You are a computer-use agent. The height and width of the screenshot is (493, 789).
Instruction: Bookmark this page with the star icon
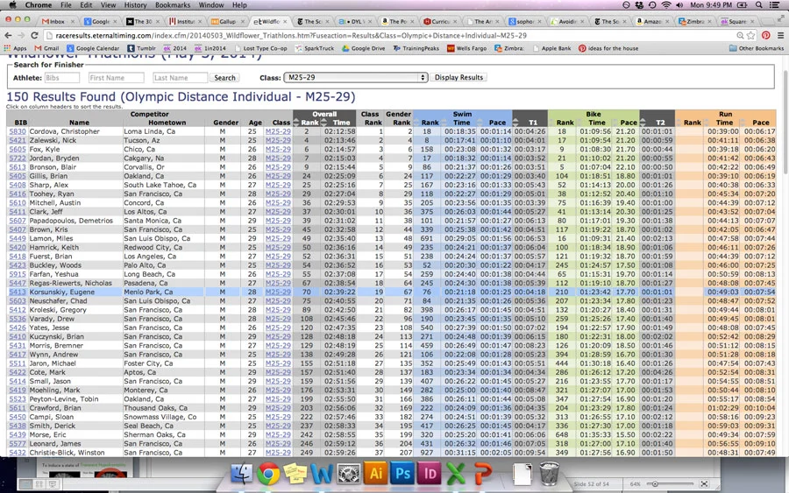(751, 36)
